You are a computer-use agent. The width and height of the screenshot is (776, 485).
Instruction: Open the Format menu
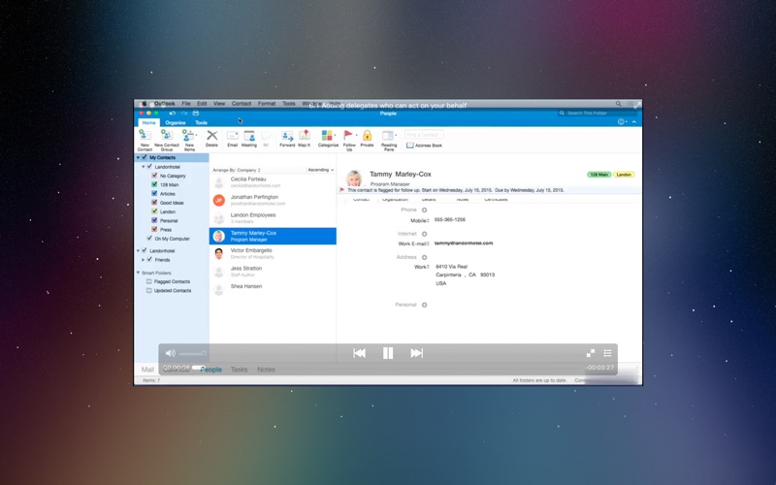266,104
